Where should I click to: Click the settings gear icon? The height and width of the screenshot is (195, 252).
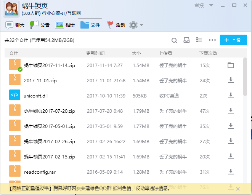click(133, 25)
